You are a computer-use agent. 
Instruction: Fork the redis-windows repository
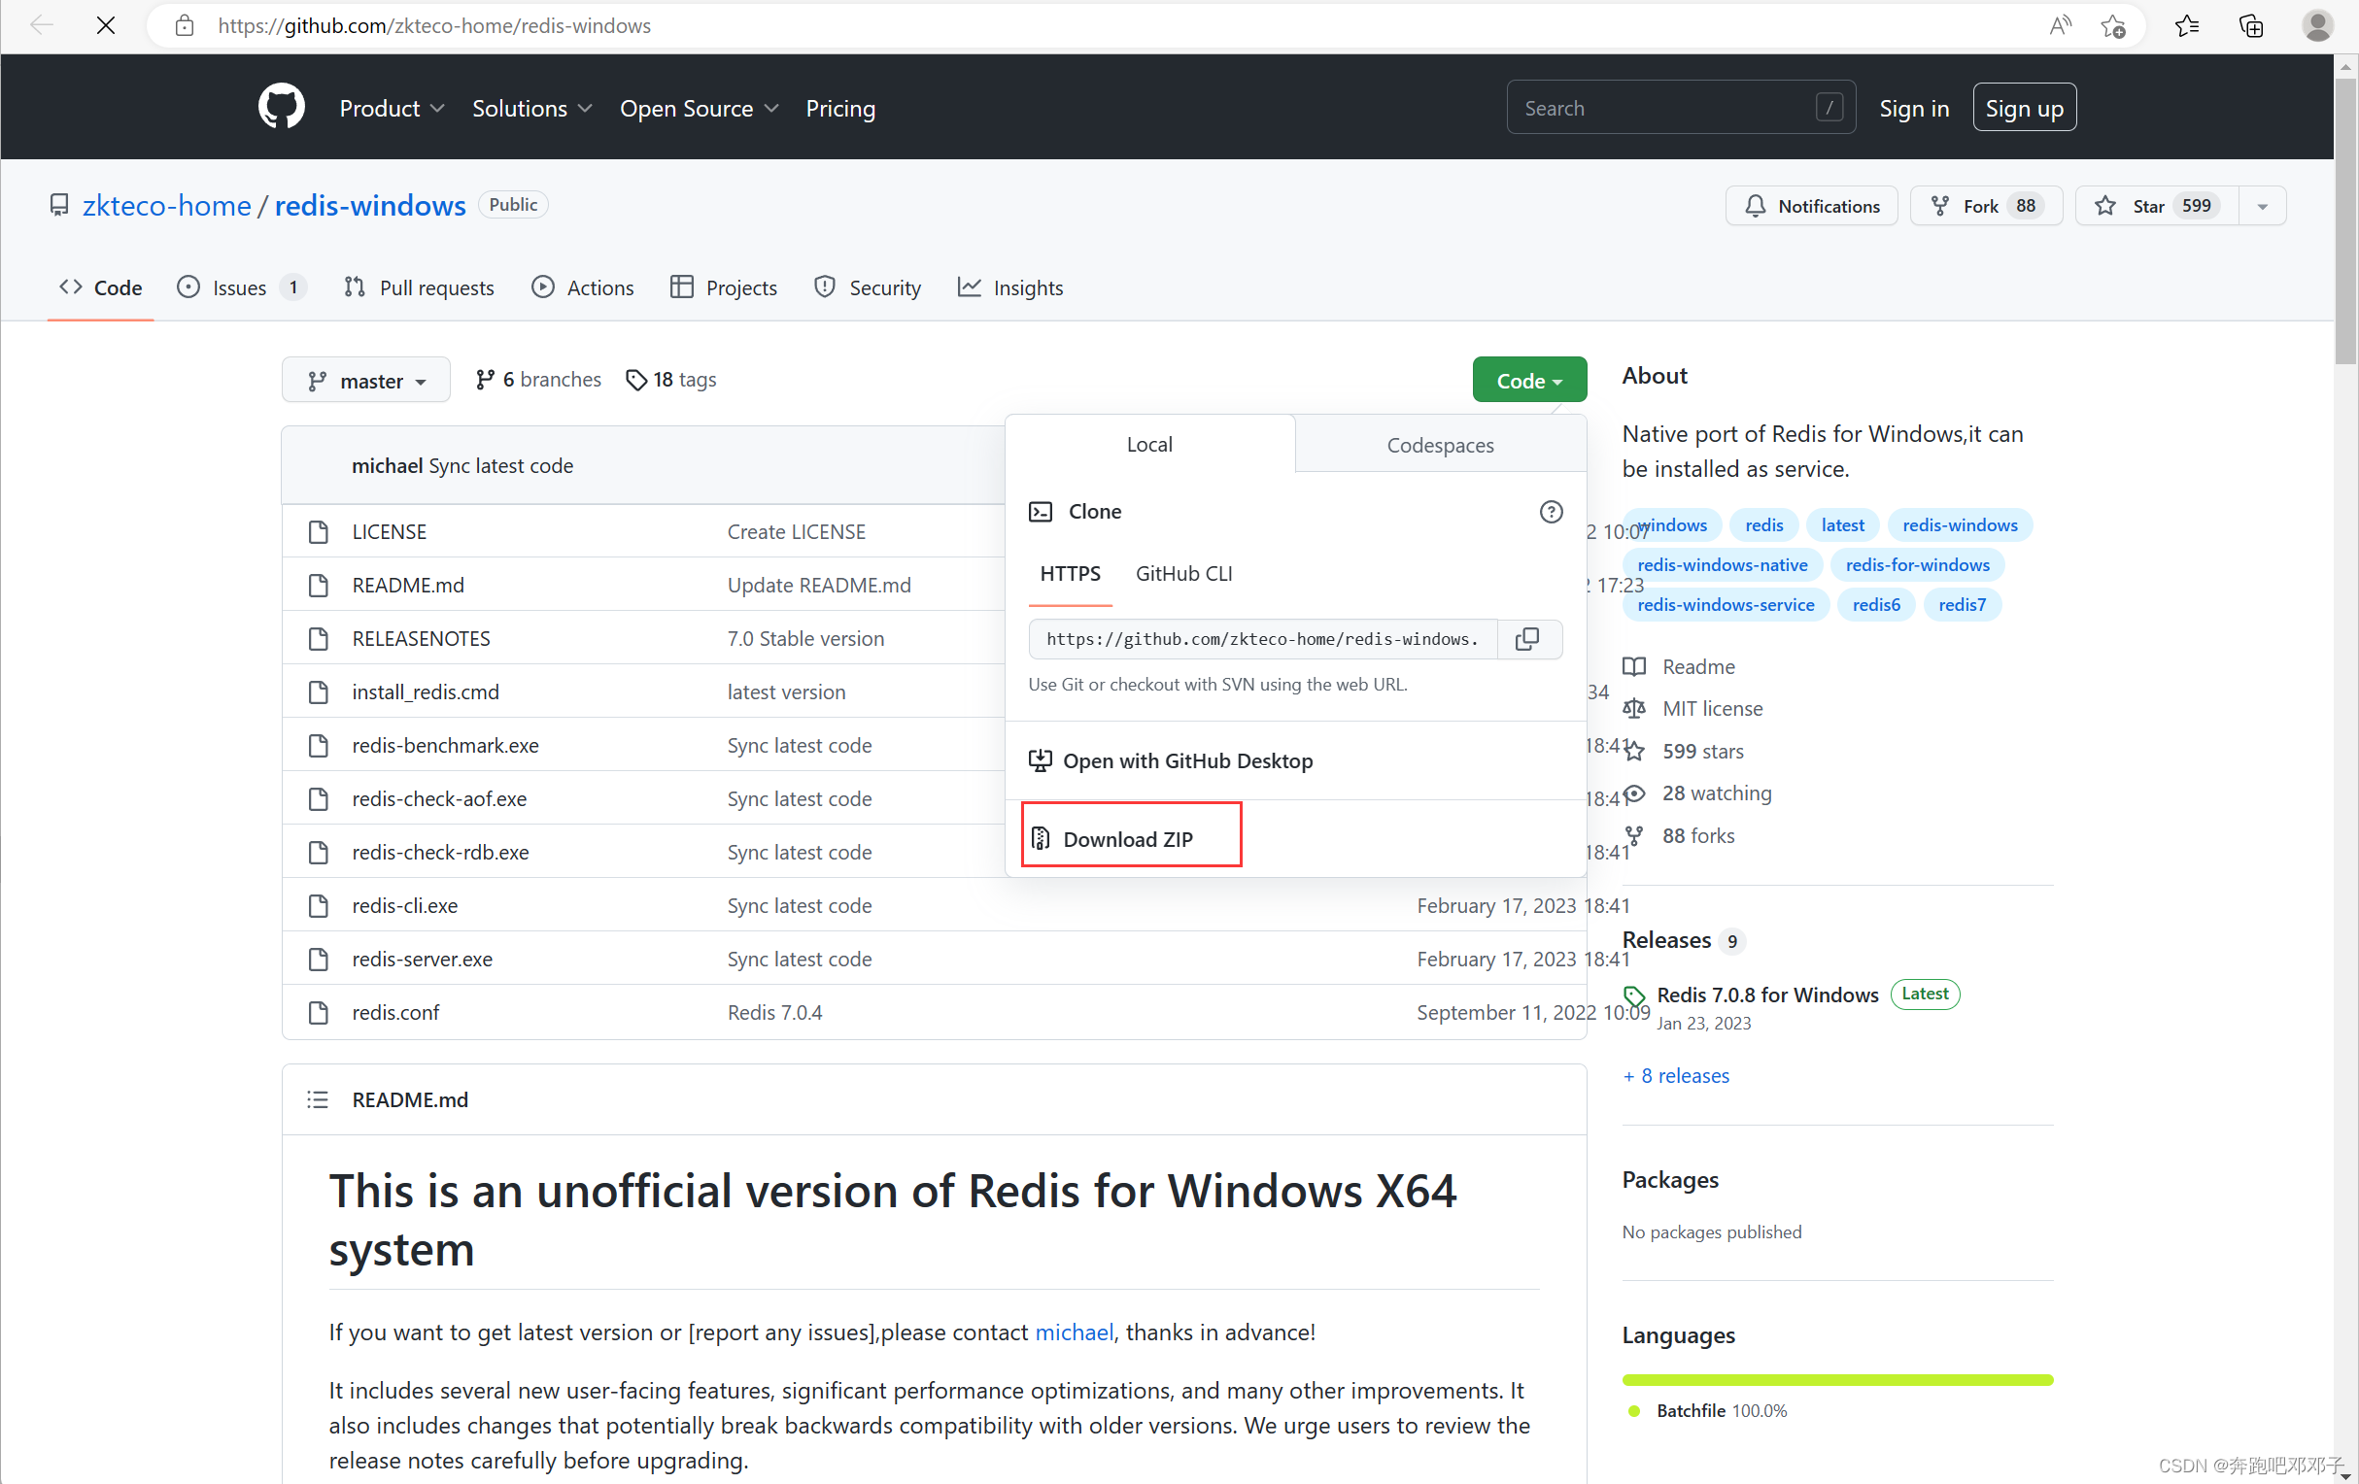1986,206
